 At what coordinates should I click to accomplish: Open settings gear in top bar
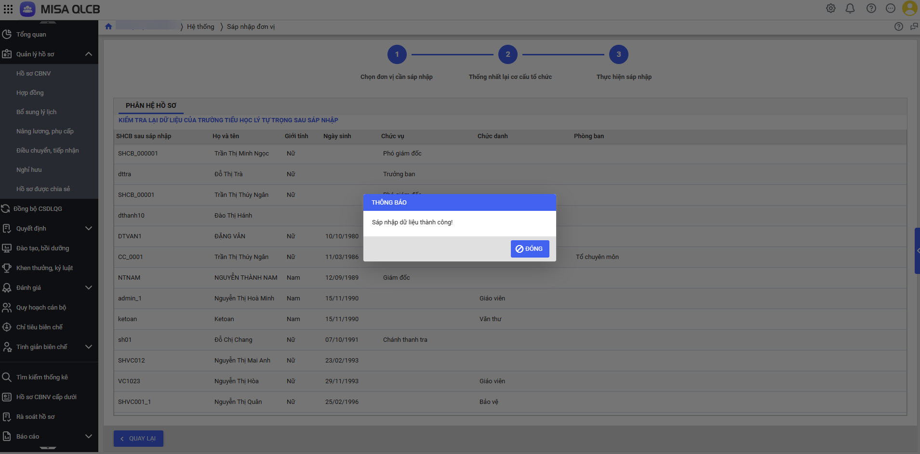point(831,8)
